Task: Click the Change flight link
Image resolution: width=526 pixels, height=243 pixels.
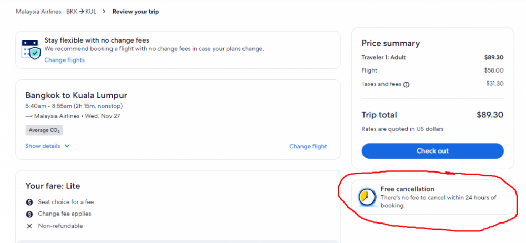Action: [x=308, y=146]
